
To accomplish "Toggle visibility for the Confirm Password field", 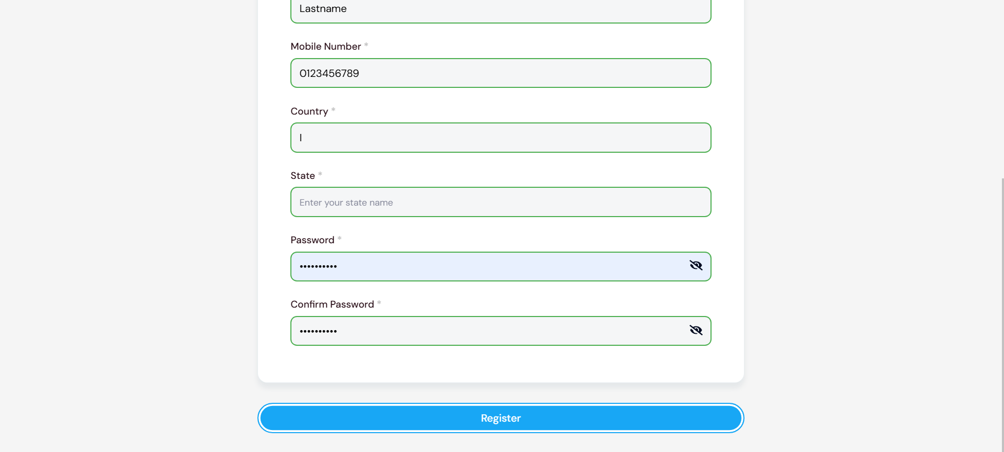I will pyautogui.click(x=696, y=330).
